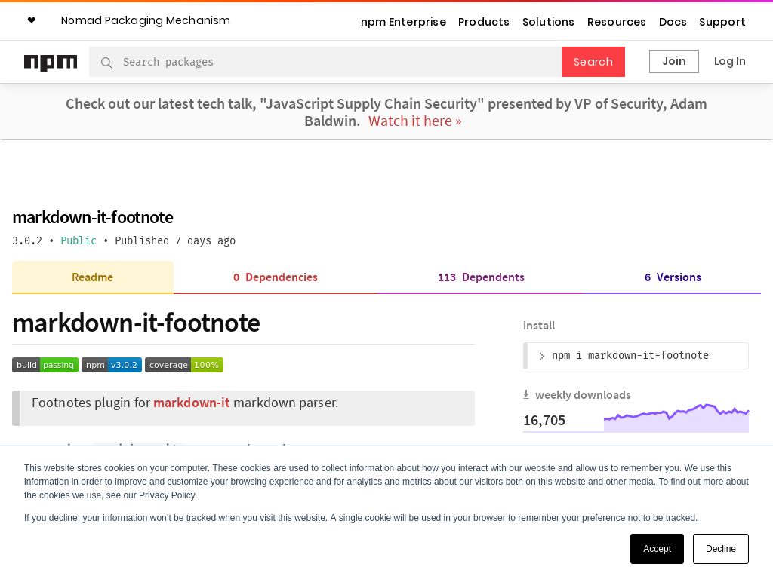This screenshot has height=579, width=773.
Task: Click the magnifier icon in search box
Action: (x=106, y=63)
